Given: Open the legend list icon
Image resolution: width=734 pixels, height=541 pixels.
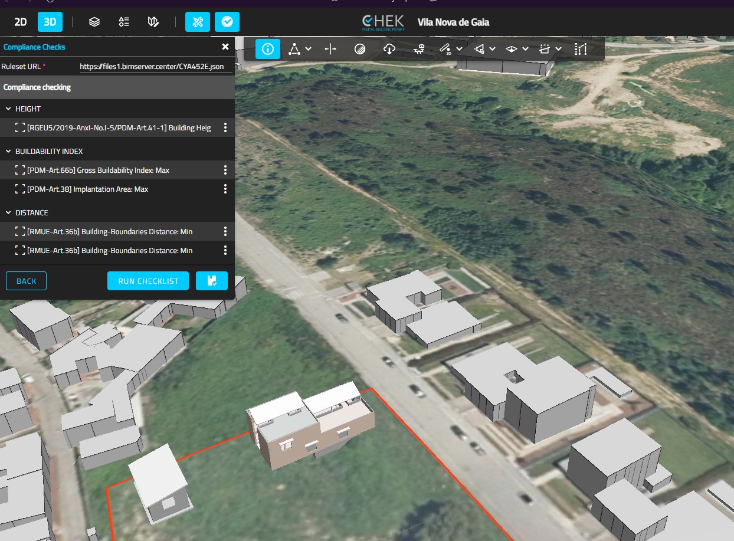Looking at the screenshot, I should pyautogui.click(x=124, y=22).
